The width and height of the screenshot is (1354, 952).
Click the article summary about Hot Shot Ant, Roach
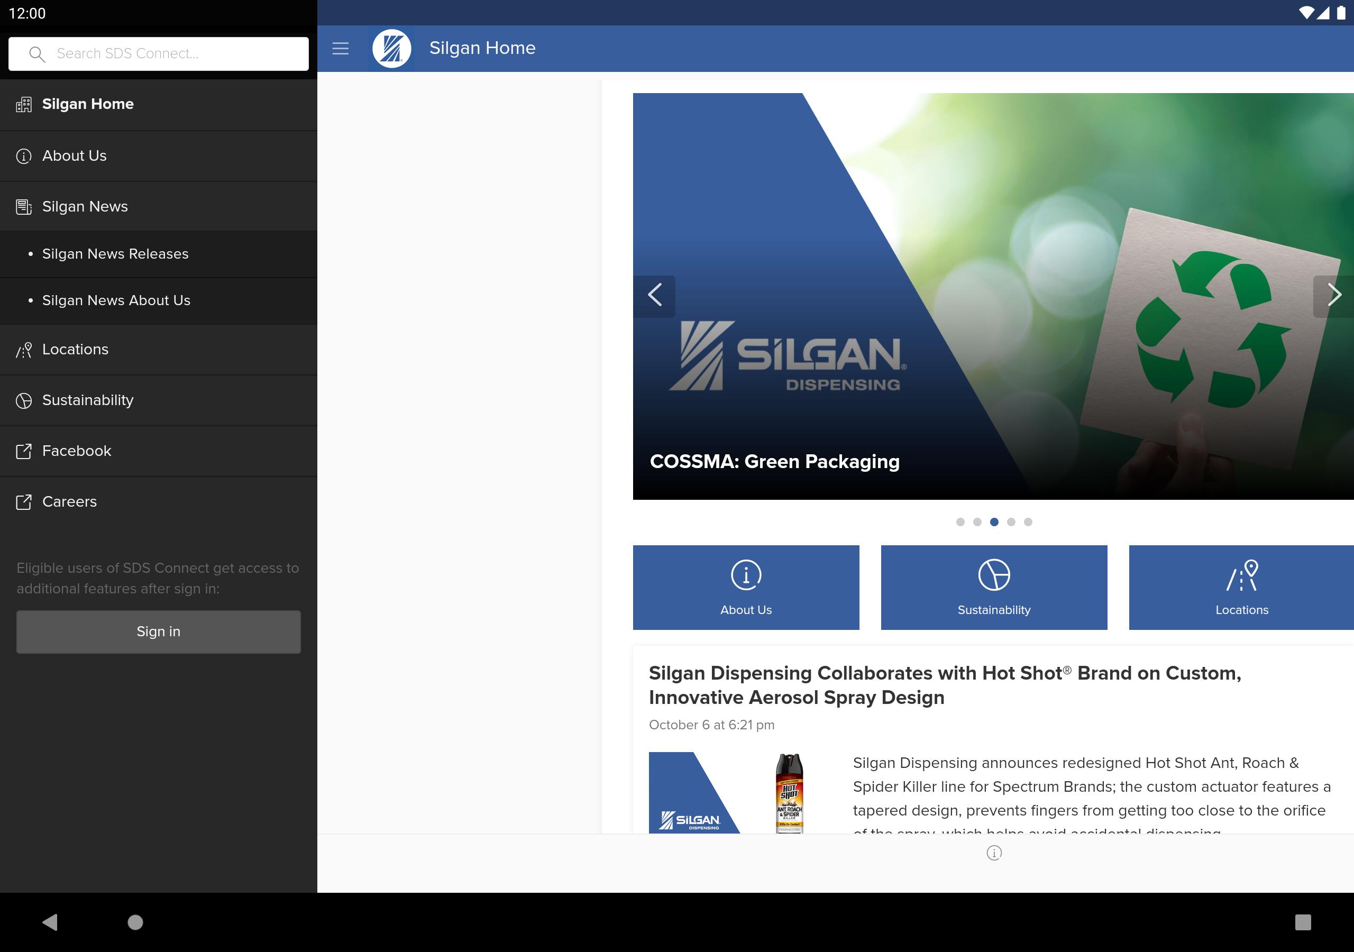tap(1092, 793)
